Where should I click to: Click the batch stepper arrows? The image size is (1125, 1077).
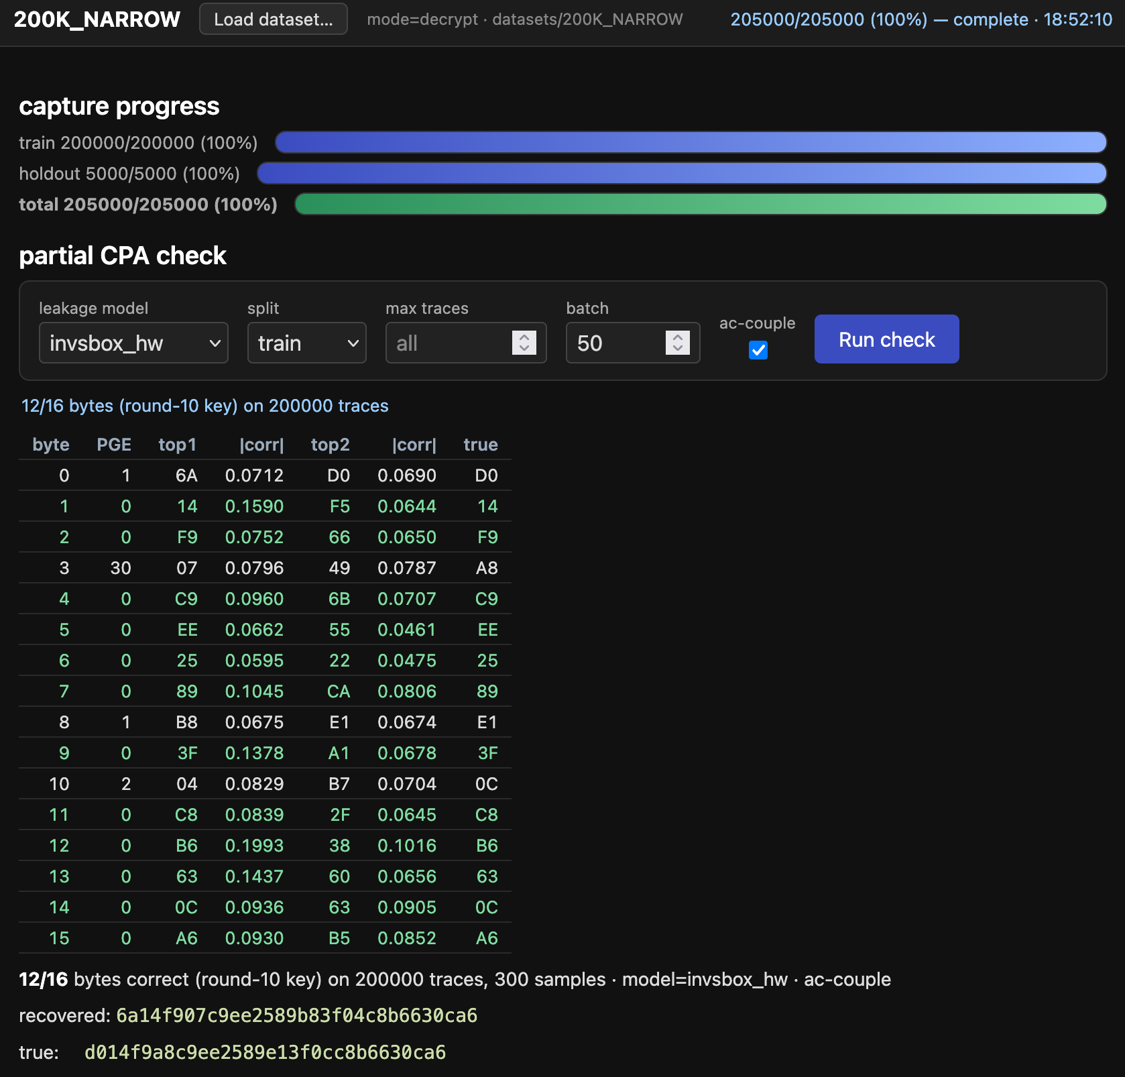click(x=678, y=343)
